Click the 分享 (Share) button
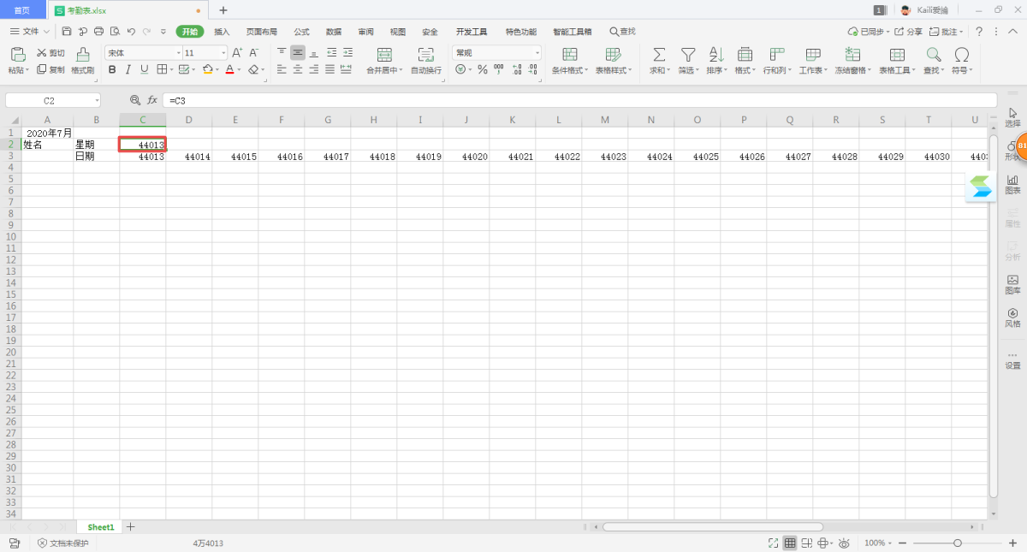The height and width of the screenshot is (552, 1027). point(909,32)
